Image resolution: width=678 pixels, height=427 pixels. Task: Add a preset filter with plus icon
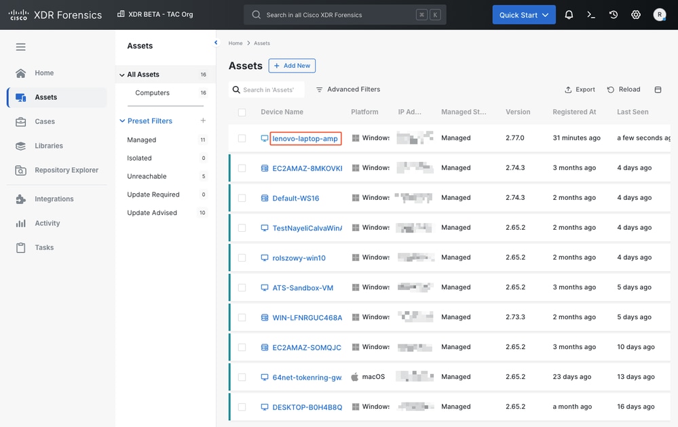point(203,121)
